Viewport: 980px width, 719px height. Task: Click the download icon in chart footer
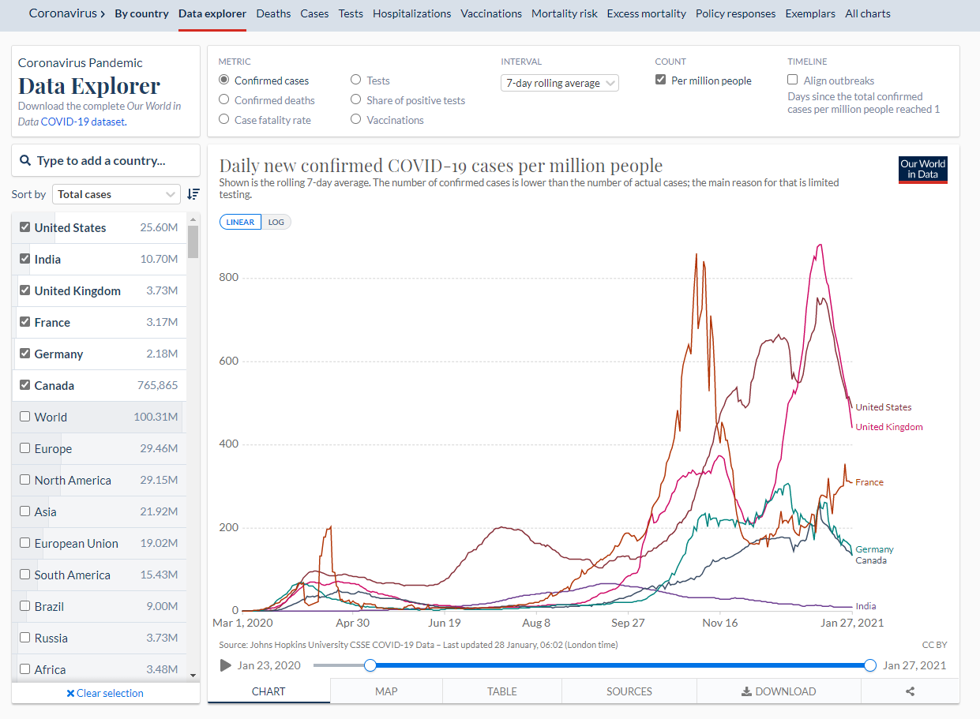(x=746, y=691)
